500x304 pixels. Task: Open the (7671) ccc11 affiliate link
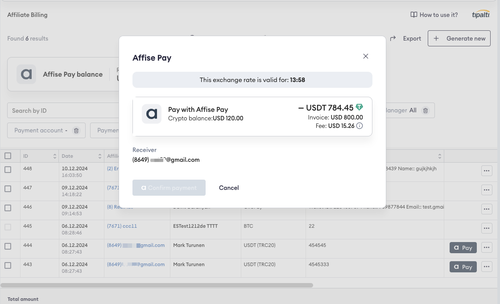coord(122,226)
